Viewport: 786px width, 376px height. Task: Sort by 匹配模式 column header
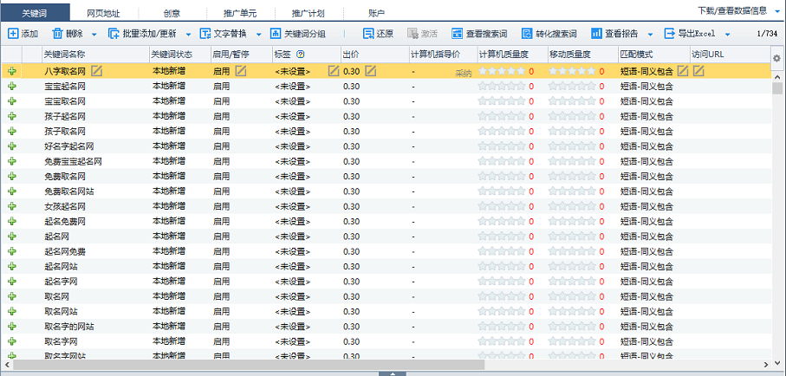tap(653, 54)
